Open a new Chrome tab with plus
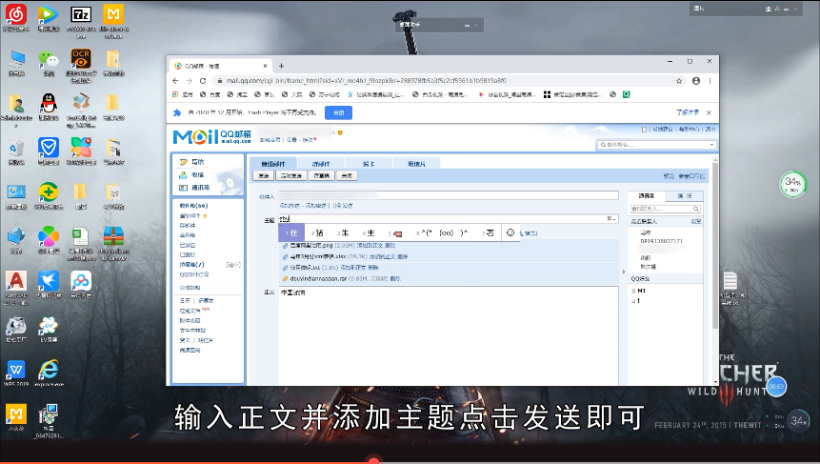Image resolution: width=820 pixels, height=464 pixels. [281, 66]
